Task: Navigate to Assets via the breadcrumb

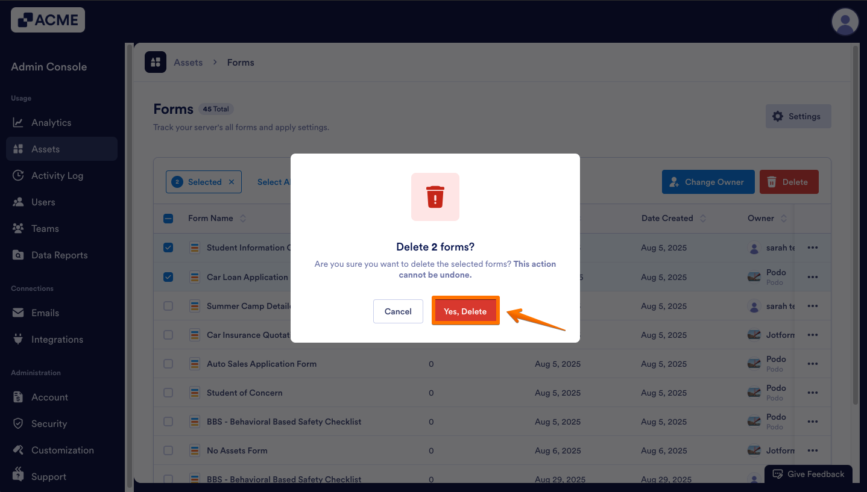Action: [x=188, y=62]
